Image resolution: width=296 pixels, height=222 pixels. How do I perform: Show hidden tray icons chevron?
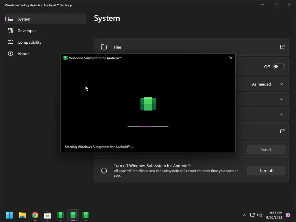click(244, 215)
